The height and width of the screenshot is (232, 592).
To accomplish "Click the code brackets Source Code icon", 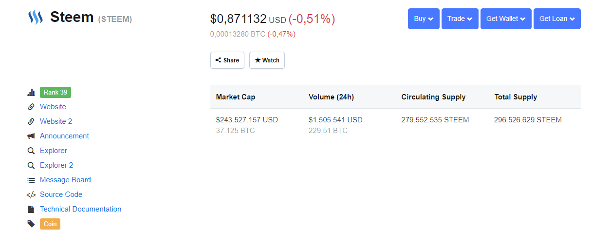I will [x=31, y=194].
